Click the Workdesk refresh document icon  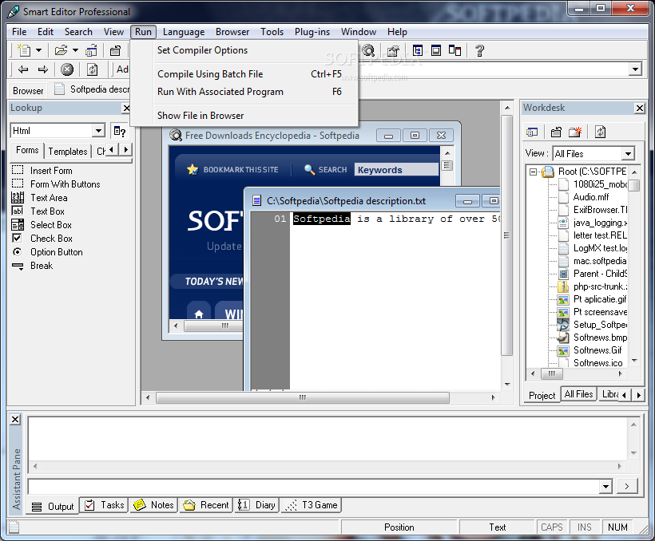click(x=600, y=132)
